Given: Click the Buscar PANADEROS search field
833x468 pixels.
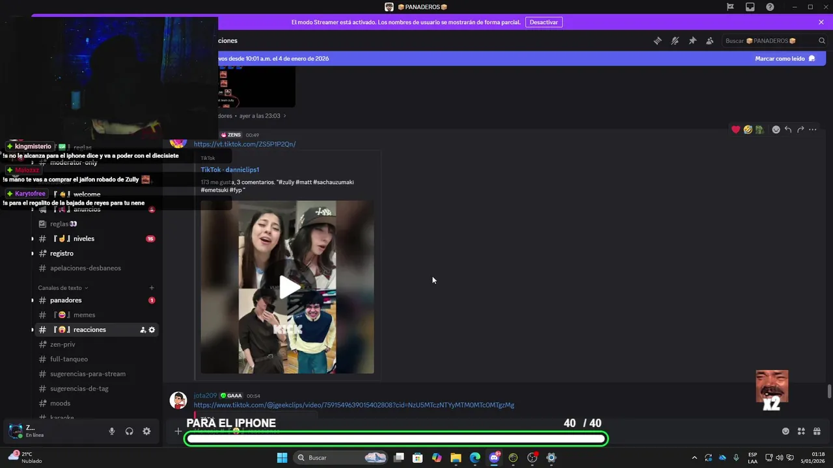Looking at the screenshot, I should tap(774, 40).
